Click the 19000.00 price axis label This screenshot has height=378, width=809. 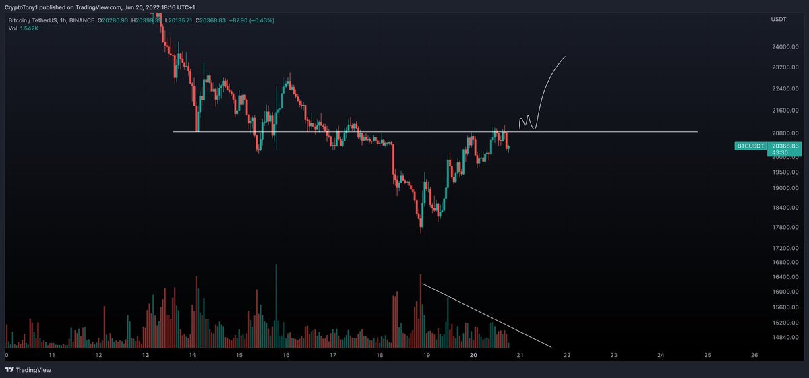click(787, 189)
